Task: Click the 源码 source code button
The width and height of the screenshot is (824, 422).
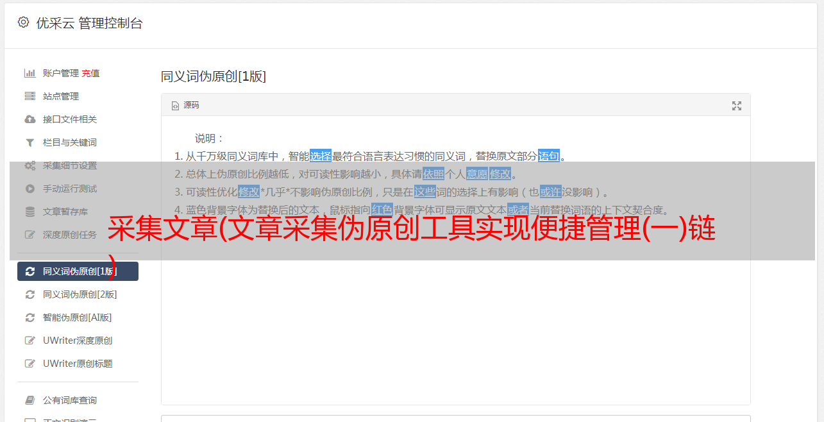Action: (185, 105)
